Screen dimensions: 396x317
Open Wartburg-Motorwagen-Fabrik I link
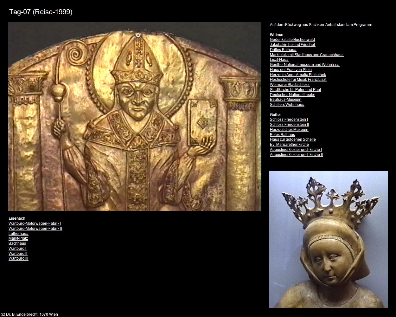tap(35, 223)
